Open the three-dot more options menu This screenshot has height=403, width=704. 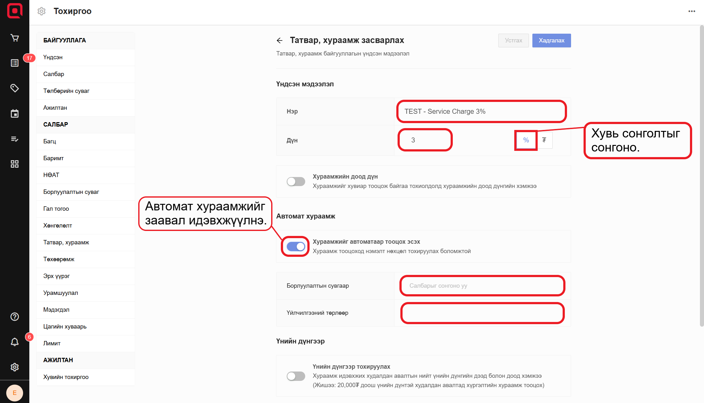pos(692,11)
